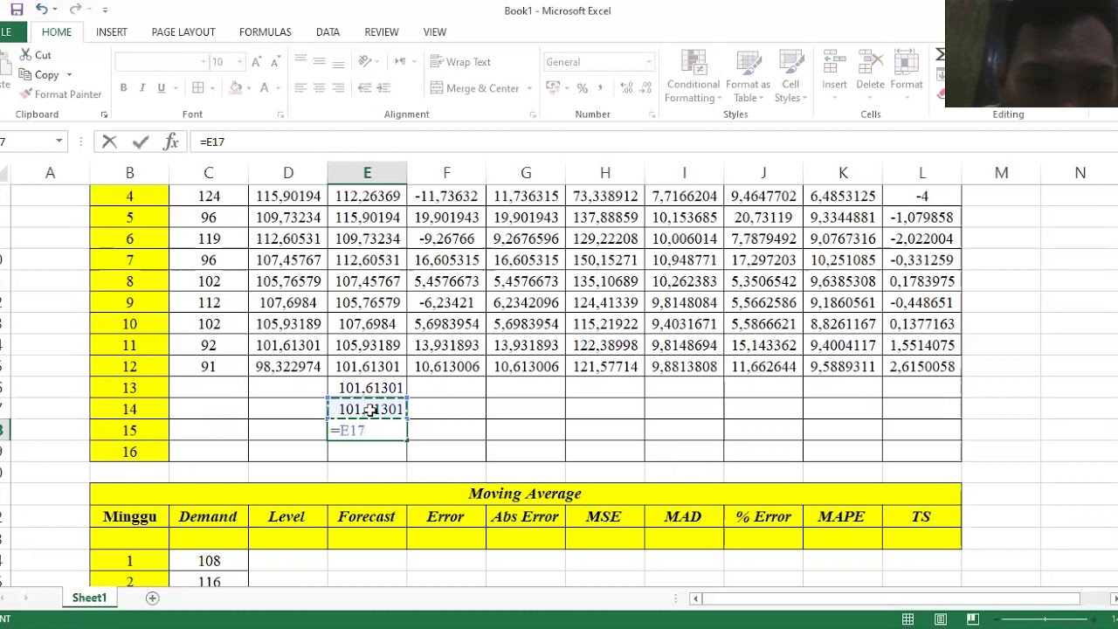Click the Undo arrow in Quick Access

[41, 10]
